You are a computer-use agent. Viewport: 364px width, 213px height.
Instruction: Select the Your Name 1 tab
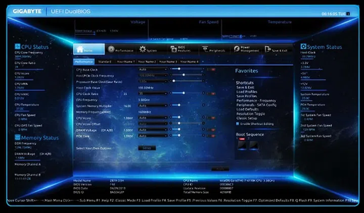(126, 62)
